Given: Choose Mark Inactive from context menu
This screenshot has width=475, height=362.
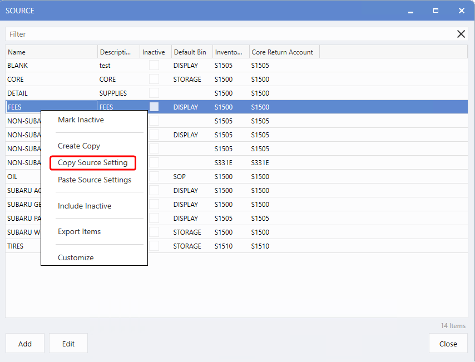Looking at the screenshot, I should (x=81, y=120).
